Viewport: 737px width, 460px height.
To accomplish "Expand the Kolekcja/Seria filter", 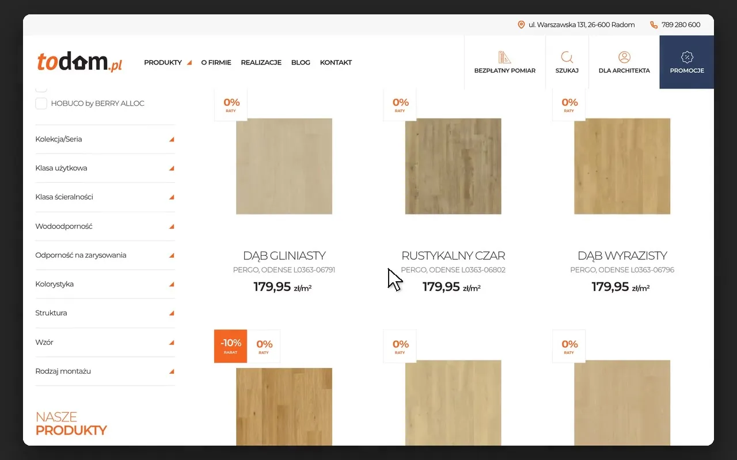I will click(x=105, y=139).
